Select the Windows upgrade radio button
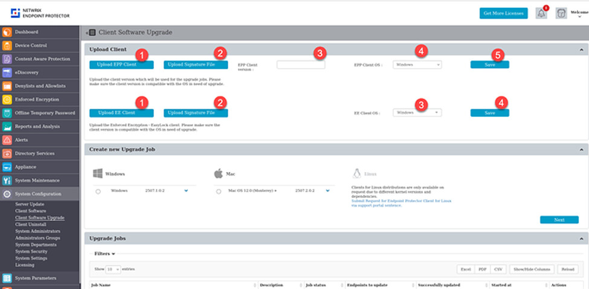 (x=98, y=191)
